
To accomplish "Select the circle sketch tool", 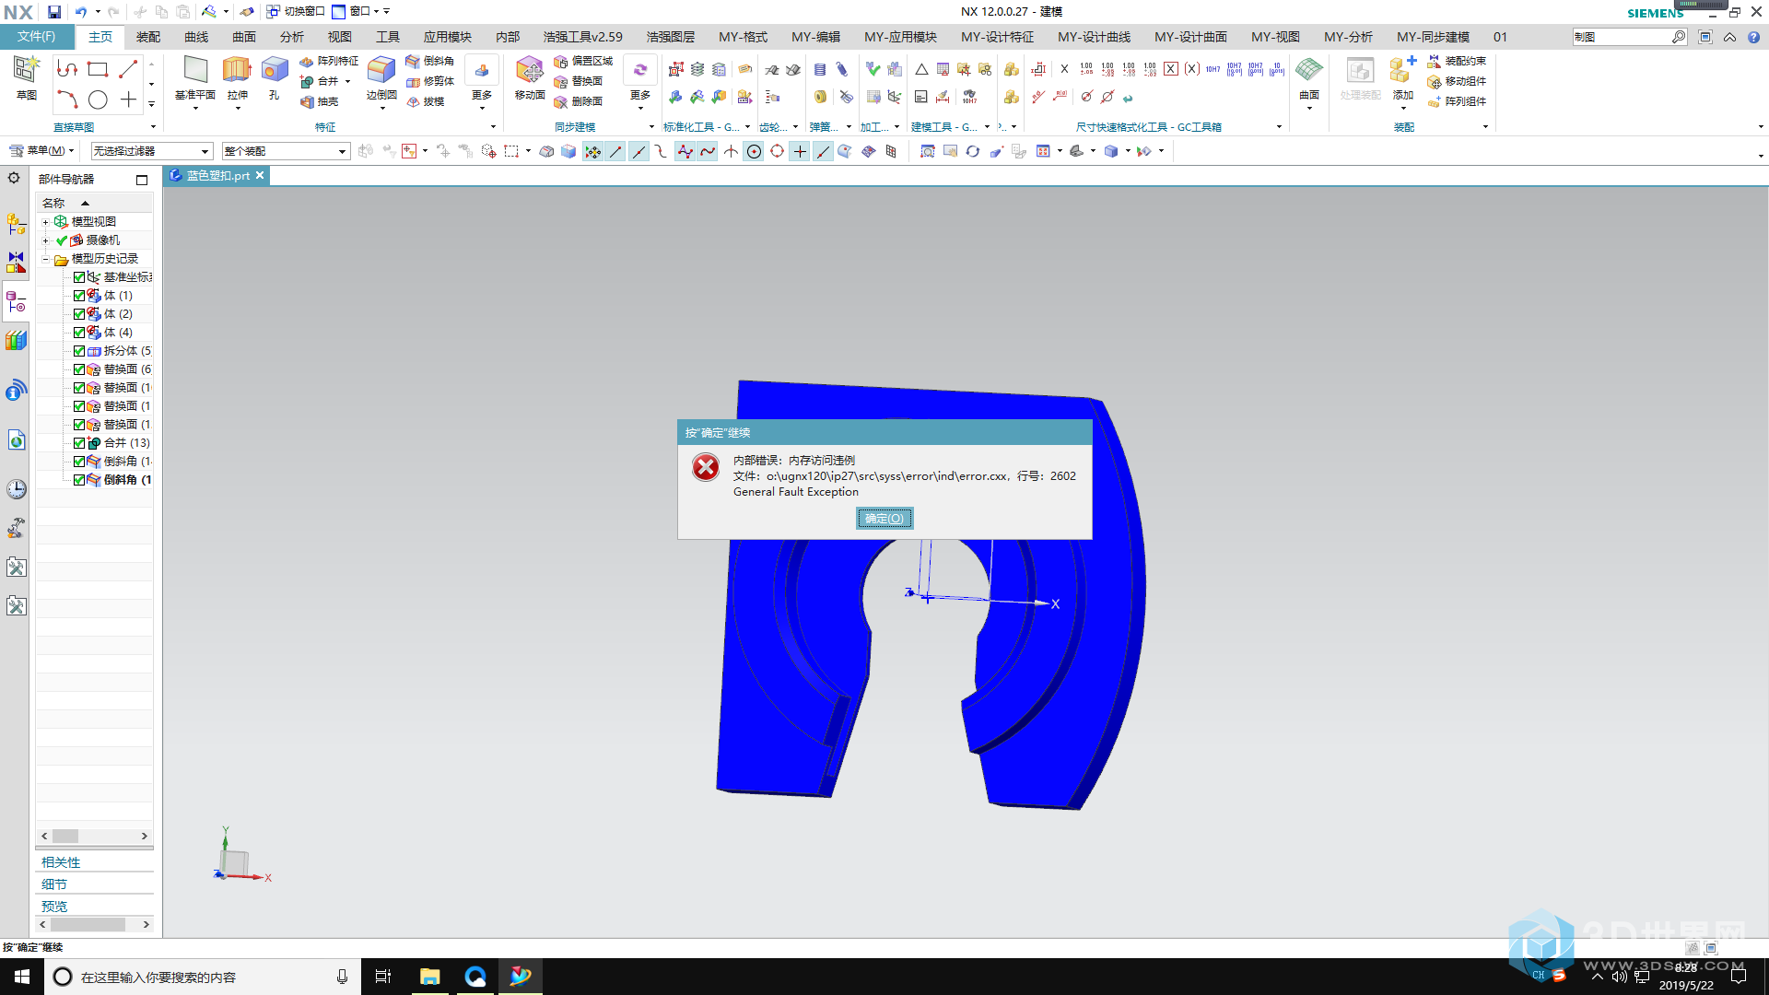I will tap(98, 99).
